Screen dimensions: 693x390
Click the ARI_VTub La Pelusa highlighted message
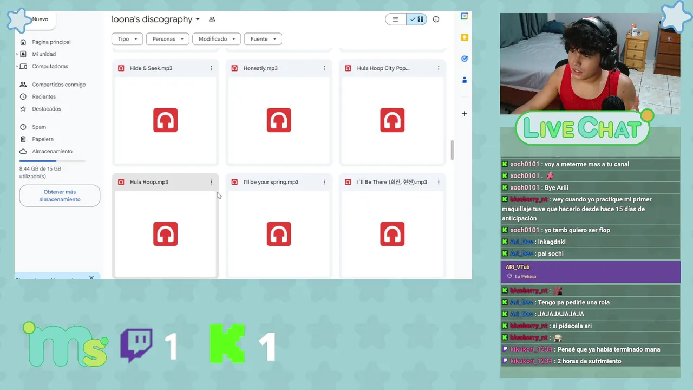tap(591, 272)
